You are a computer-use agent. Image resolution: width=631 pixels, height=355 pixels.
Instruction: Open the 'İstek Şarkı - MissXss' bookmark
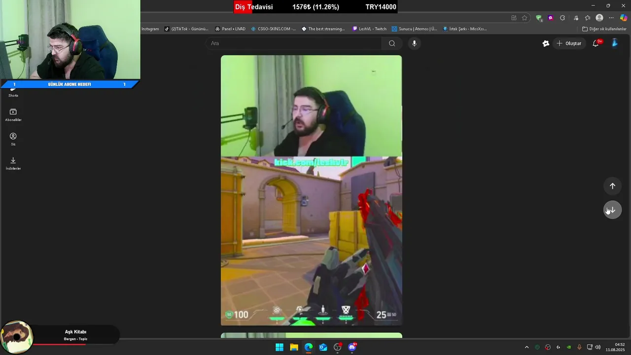coord(465,29)
